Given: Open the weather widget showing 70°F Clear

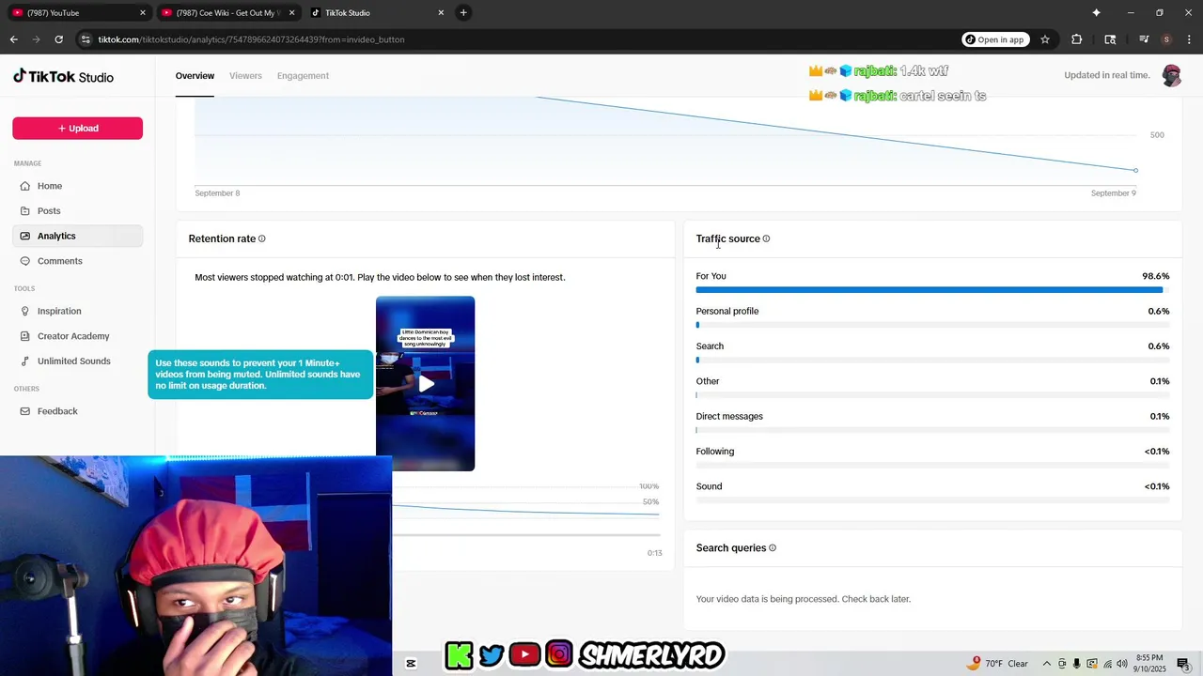Looking at the screenshot, I should pyautogui.click(x=998, y=664).
